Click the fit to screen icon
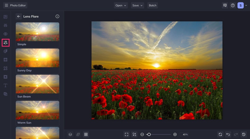This screenshot has height=139, width=250. 127,135
